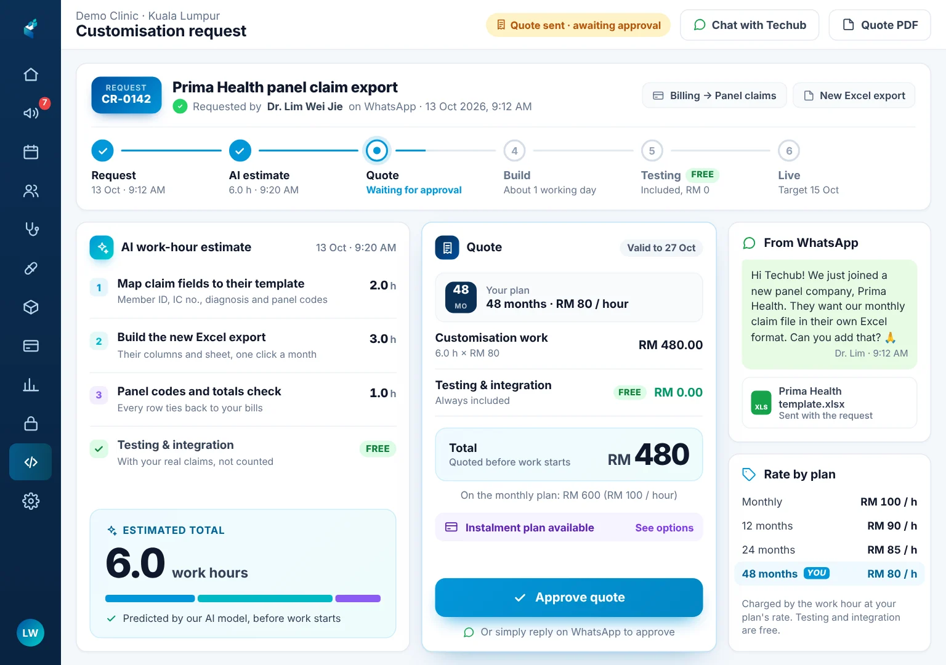
Task: Click the document icon beside the Quote heading
Action: point(447,248)
